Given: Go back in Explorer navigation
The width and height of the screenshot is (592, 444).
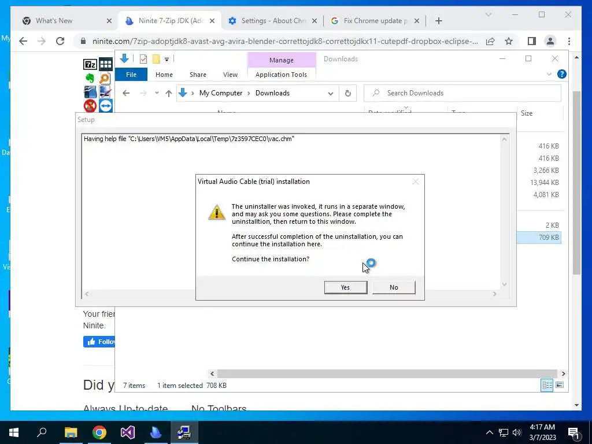Looking at the screenshot, I should [x=126, y=93].
